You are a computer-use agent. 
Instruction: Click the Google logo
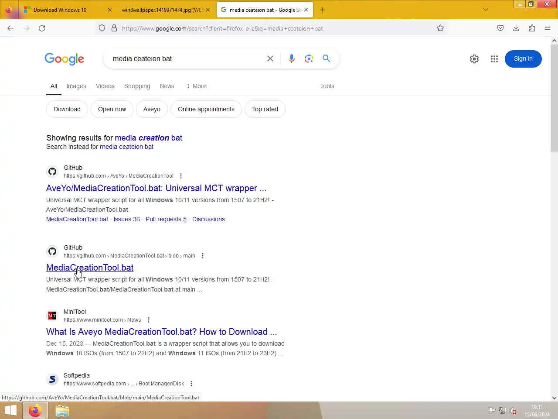[x=64, y=59]
